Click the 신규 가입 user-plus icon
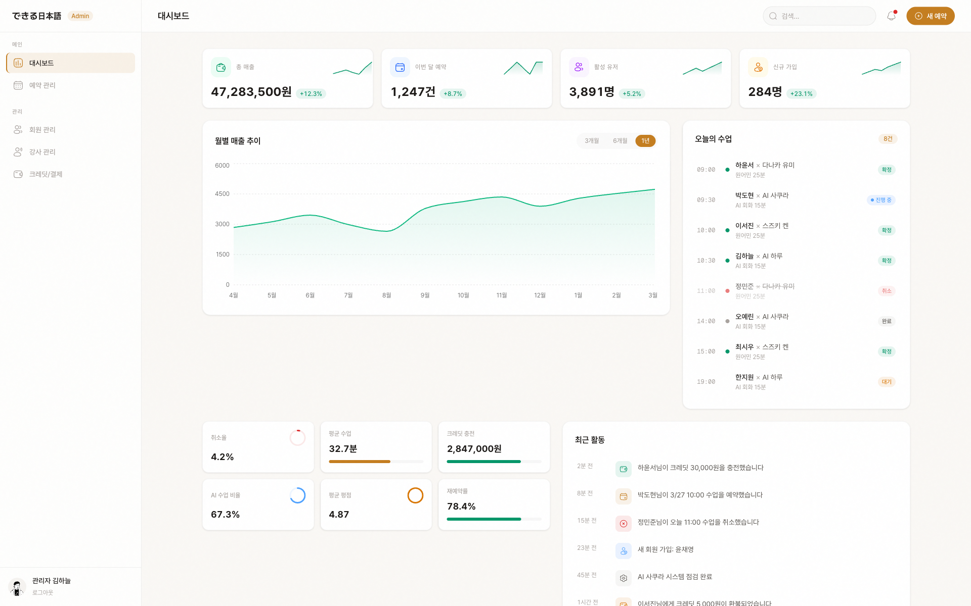Viewport: 971px width, 606px height. point(758,67)
